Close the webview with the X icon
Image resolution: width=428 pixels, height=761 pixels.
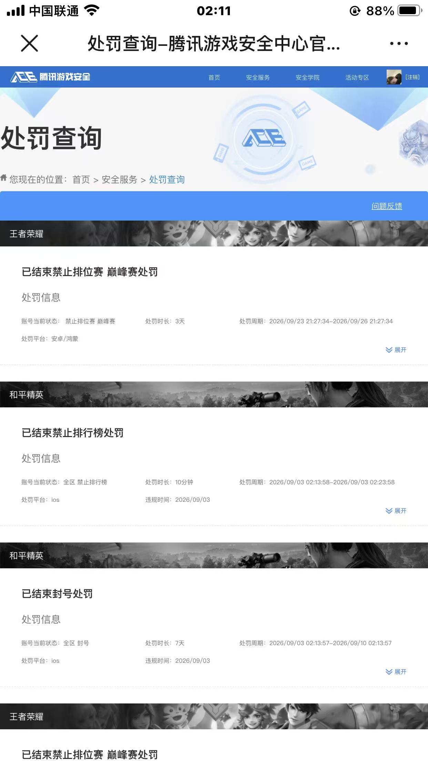tap(29, 43)
